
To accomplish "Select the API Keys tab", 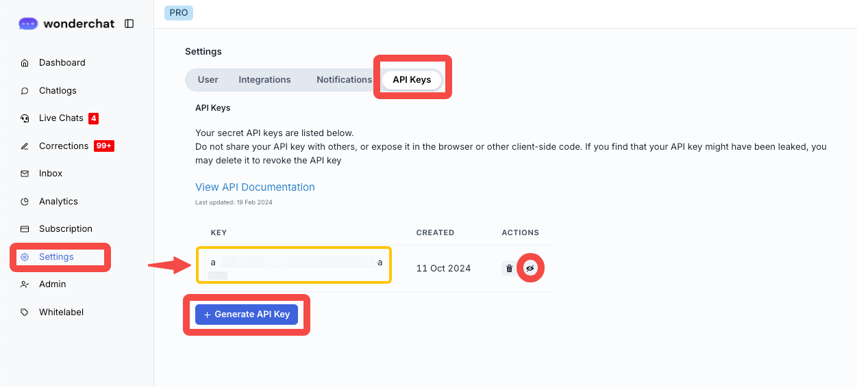I will pyautogui.click(x=412, y=80).
